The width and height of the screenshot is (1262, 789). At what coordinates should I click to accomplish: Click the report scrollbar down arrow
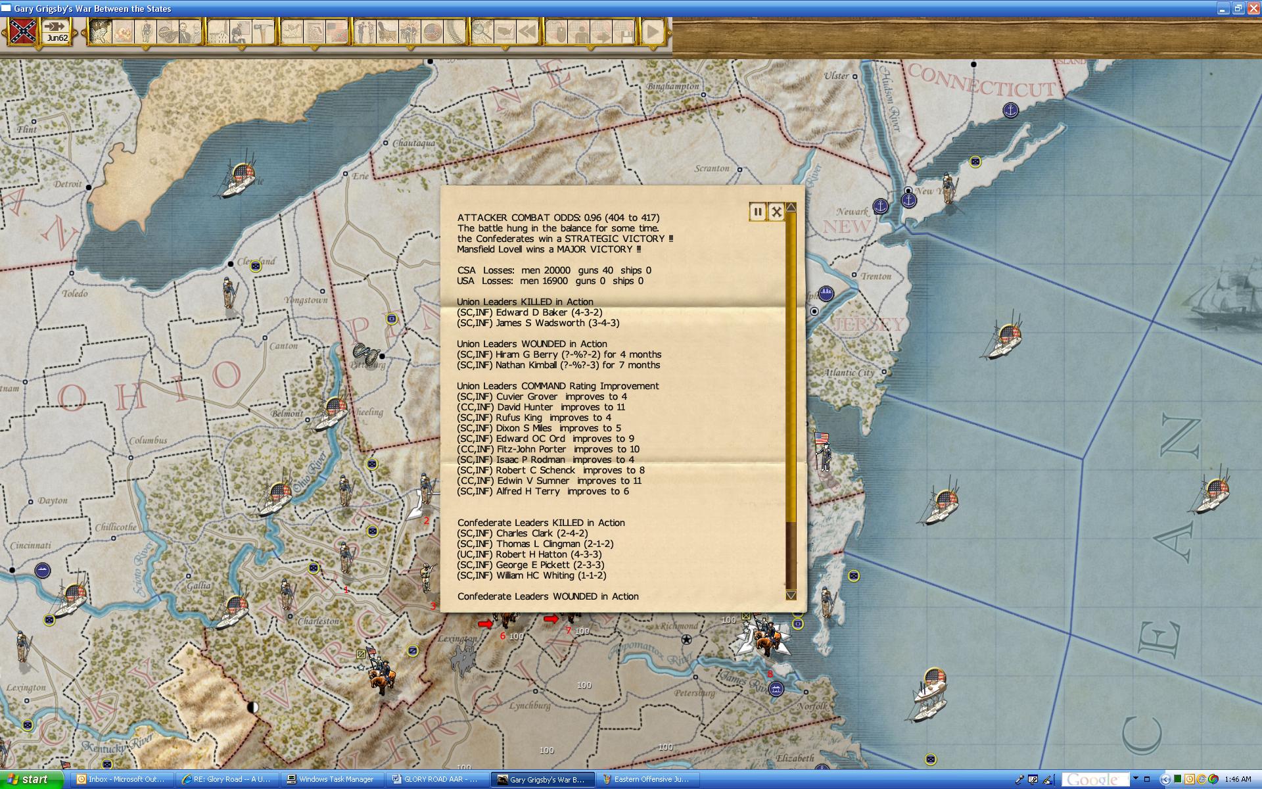[791, 595]
